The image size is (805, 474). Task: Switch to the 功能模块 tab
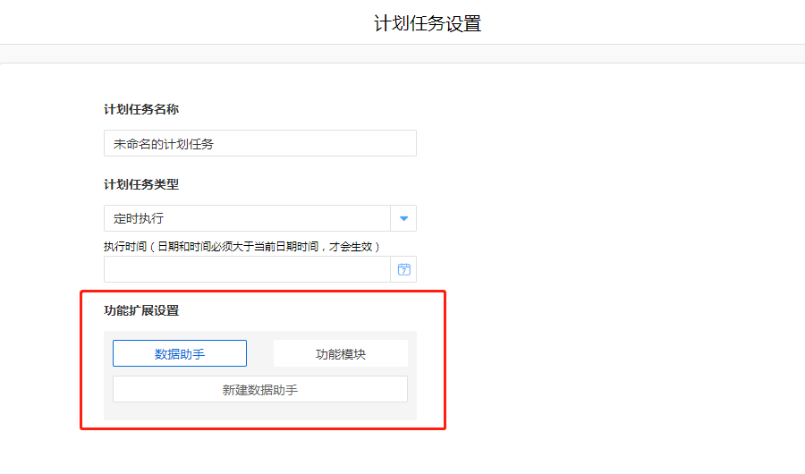pos(340,353)
